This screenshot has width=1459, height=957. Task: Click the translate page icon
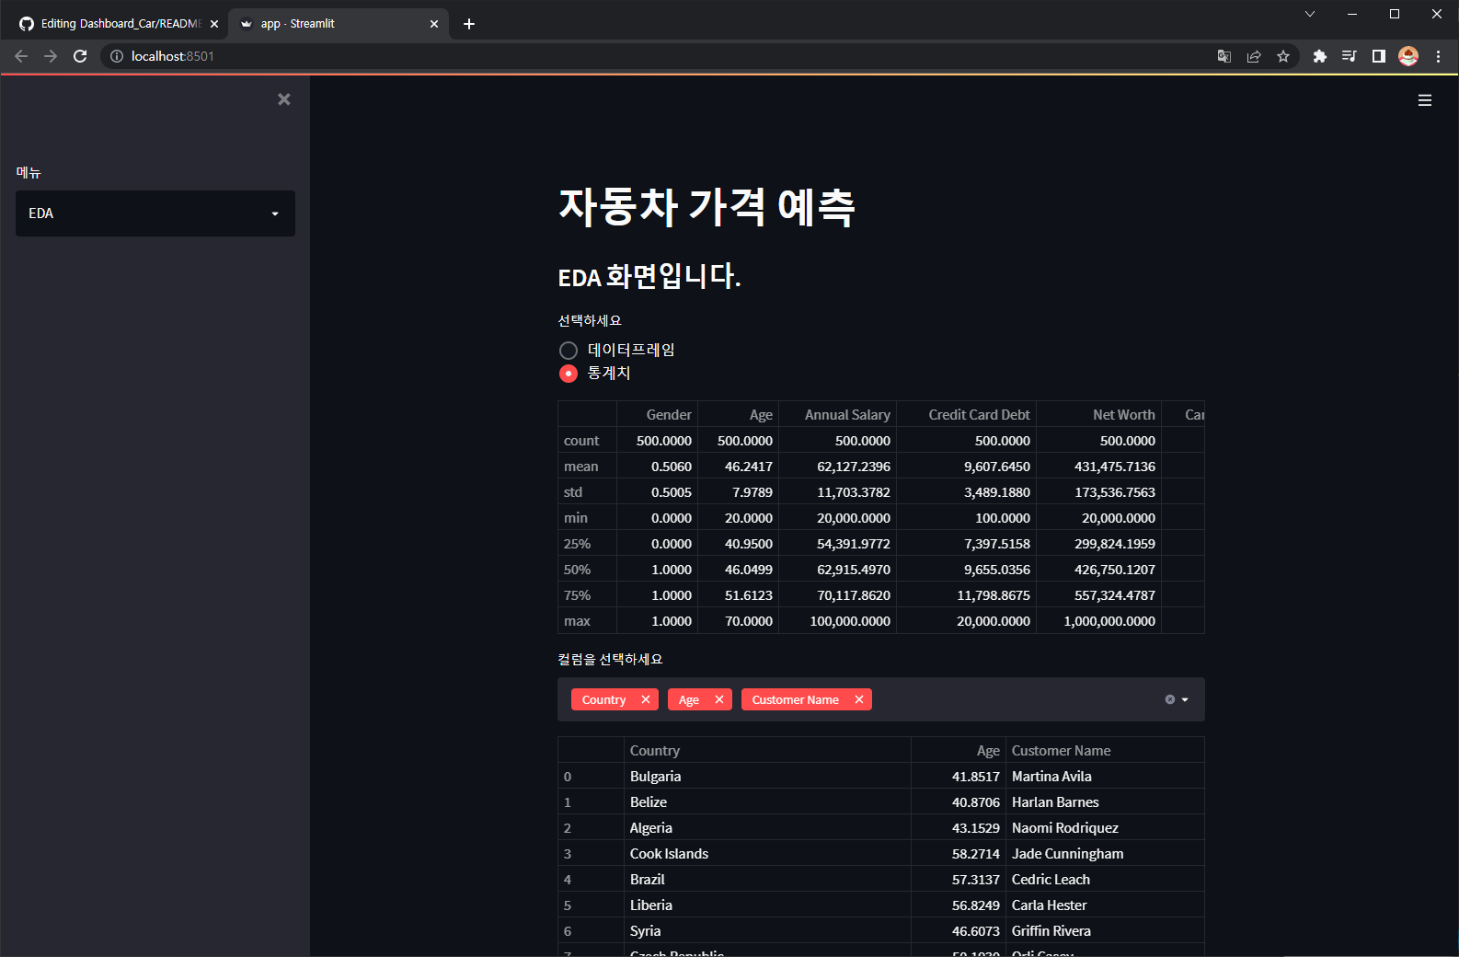tap(1224, 56)
